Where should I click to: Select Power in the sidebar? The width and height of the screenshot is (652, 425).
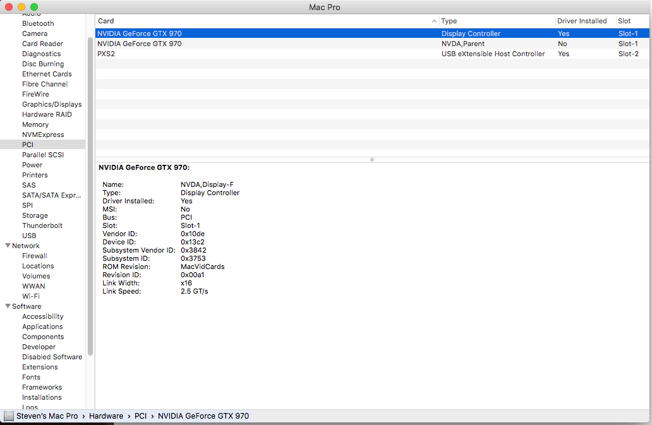point(32,165)
